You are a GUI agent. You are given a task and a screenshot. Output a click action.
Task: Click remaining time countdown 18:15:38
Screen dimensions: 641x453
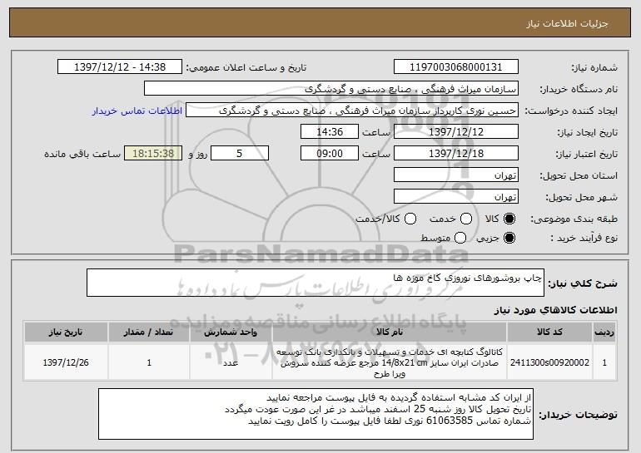click(153, 154)
